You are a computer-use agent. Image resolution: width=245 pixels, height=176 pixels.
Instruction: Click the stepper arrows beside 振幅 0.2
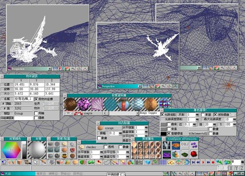pos(121,133)
